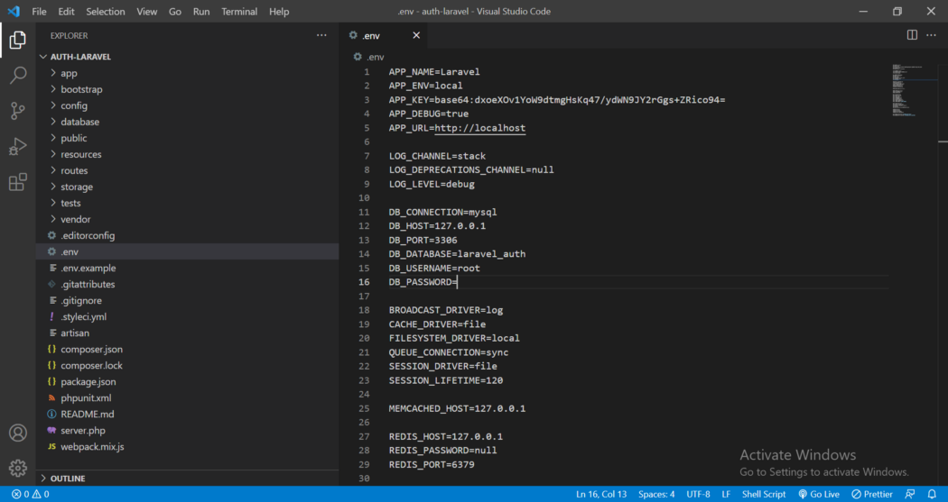The width and height of the screenshot is (948, 502).
Task: Click the feedback icon in status bar
Action: pyautogui.click(x=910, y=494)
